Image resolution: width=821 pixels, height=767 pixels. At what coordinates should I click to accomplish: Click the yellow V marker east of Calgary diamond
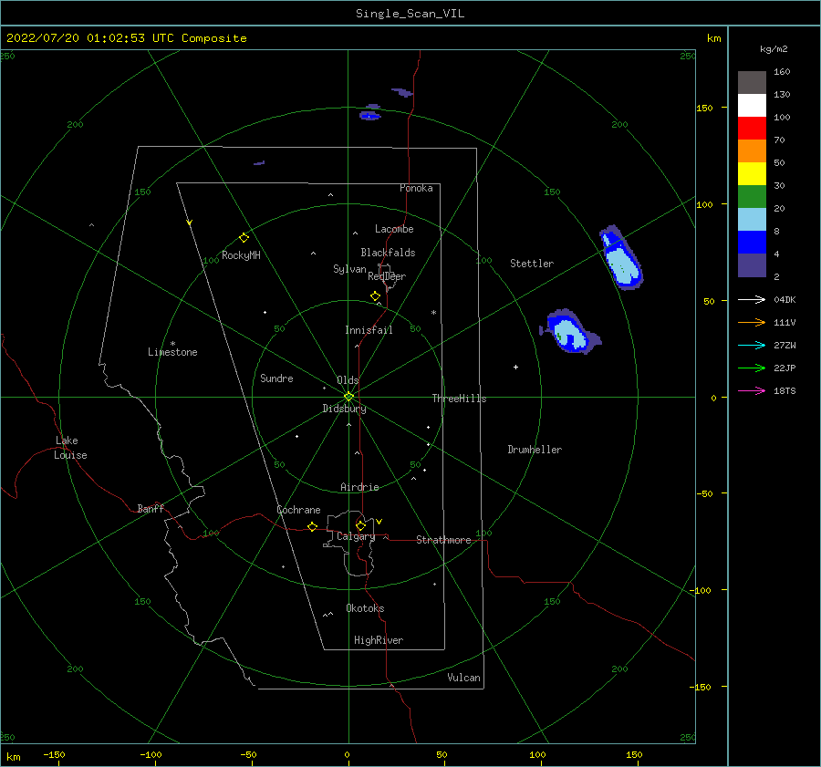[x=379, y=522]
